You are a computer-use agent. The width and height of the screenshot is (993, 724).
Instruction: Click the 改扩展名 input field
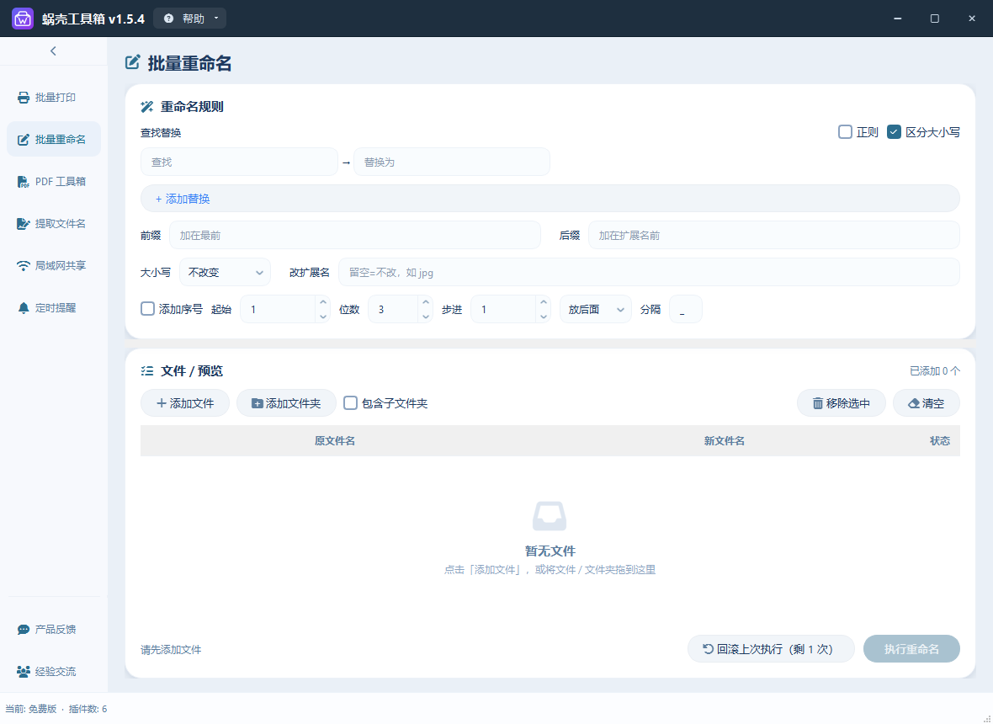point(649,273)
